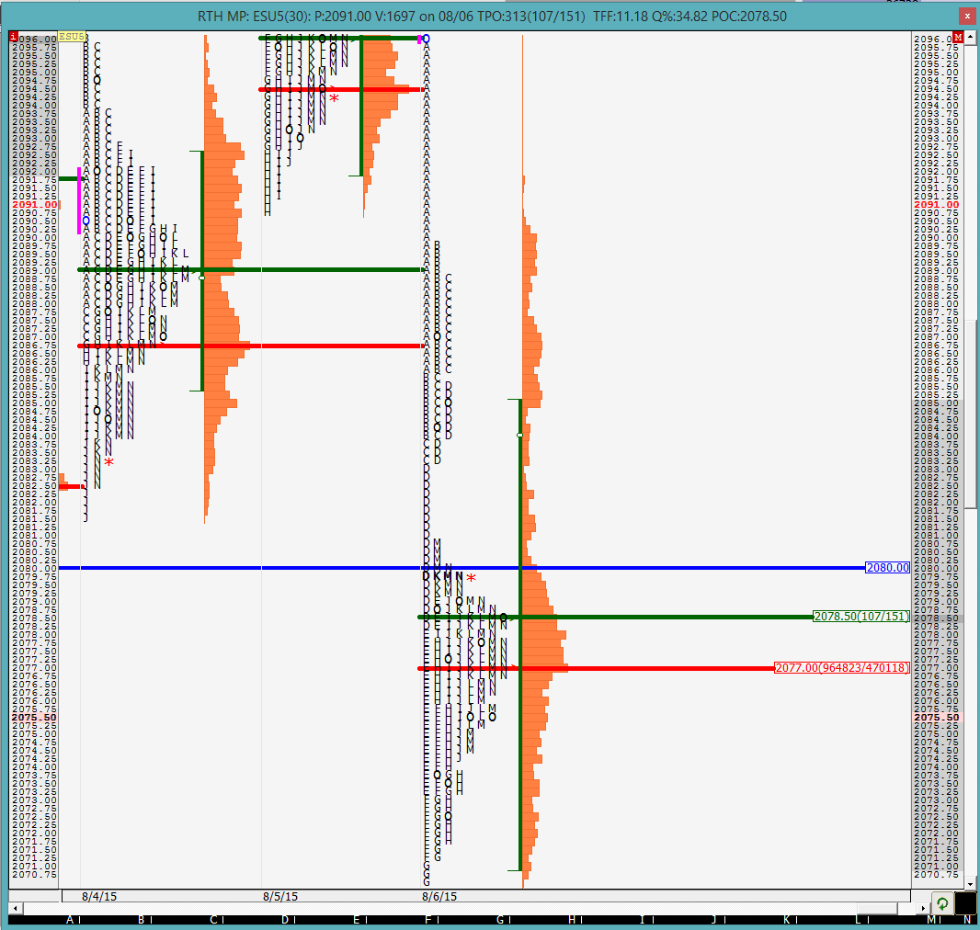
Task: Click the horizontal scrollbar right arrow
Action: pyautogui.click(x=923, y=908)
